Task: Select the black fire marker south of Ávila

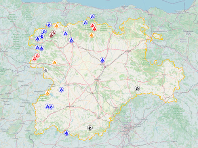Action: click(90, 128)
